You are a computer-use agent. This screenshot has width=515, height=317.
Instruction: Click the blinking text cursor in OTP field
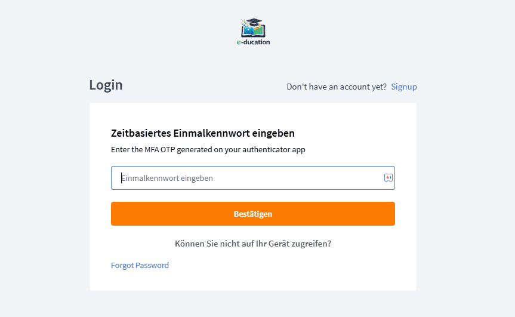(122, 178)
